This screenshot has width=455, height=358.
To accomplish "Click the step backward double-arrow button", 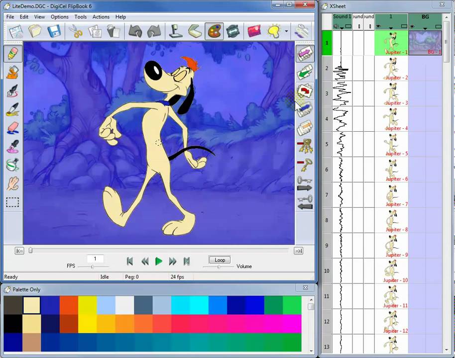I will [x=144, y=262].
